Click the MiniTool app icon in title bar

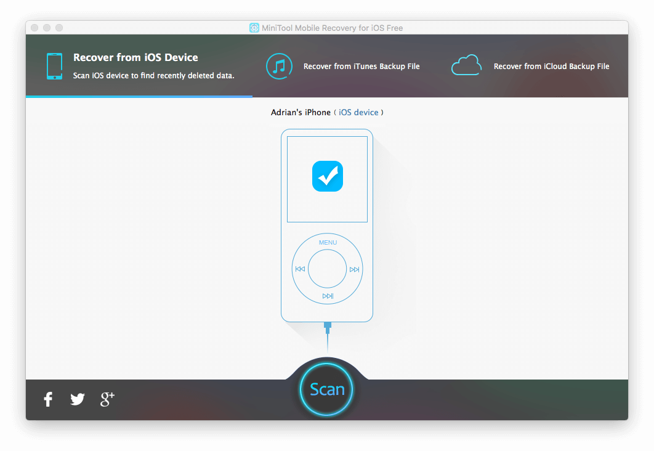[254, 28]
